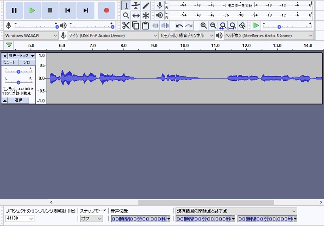324x226 pixels.
Task: Click the track gain slider knob
Action: (x=19, y=71)
